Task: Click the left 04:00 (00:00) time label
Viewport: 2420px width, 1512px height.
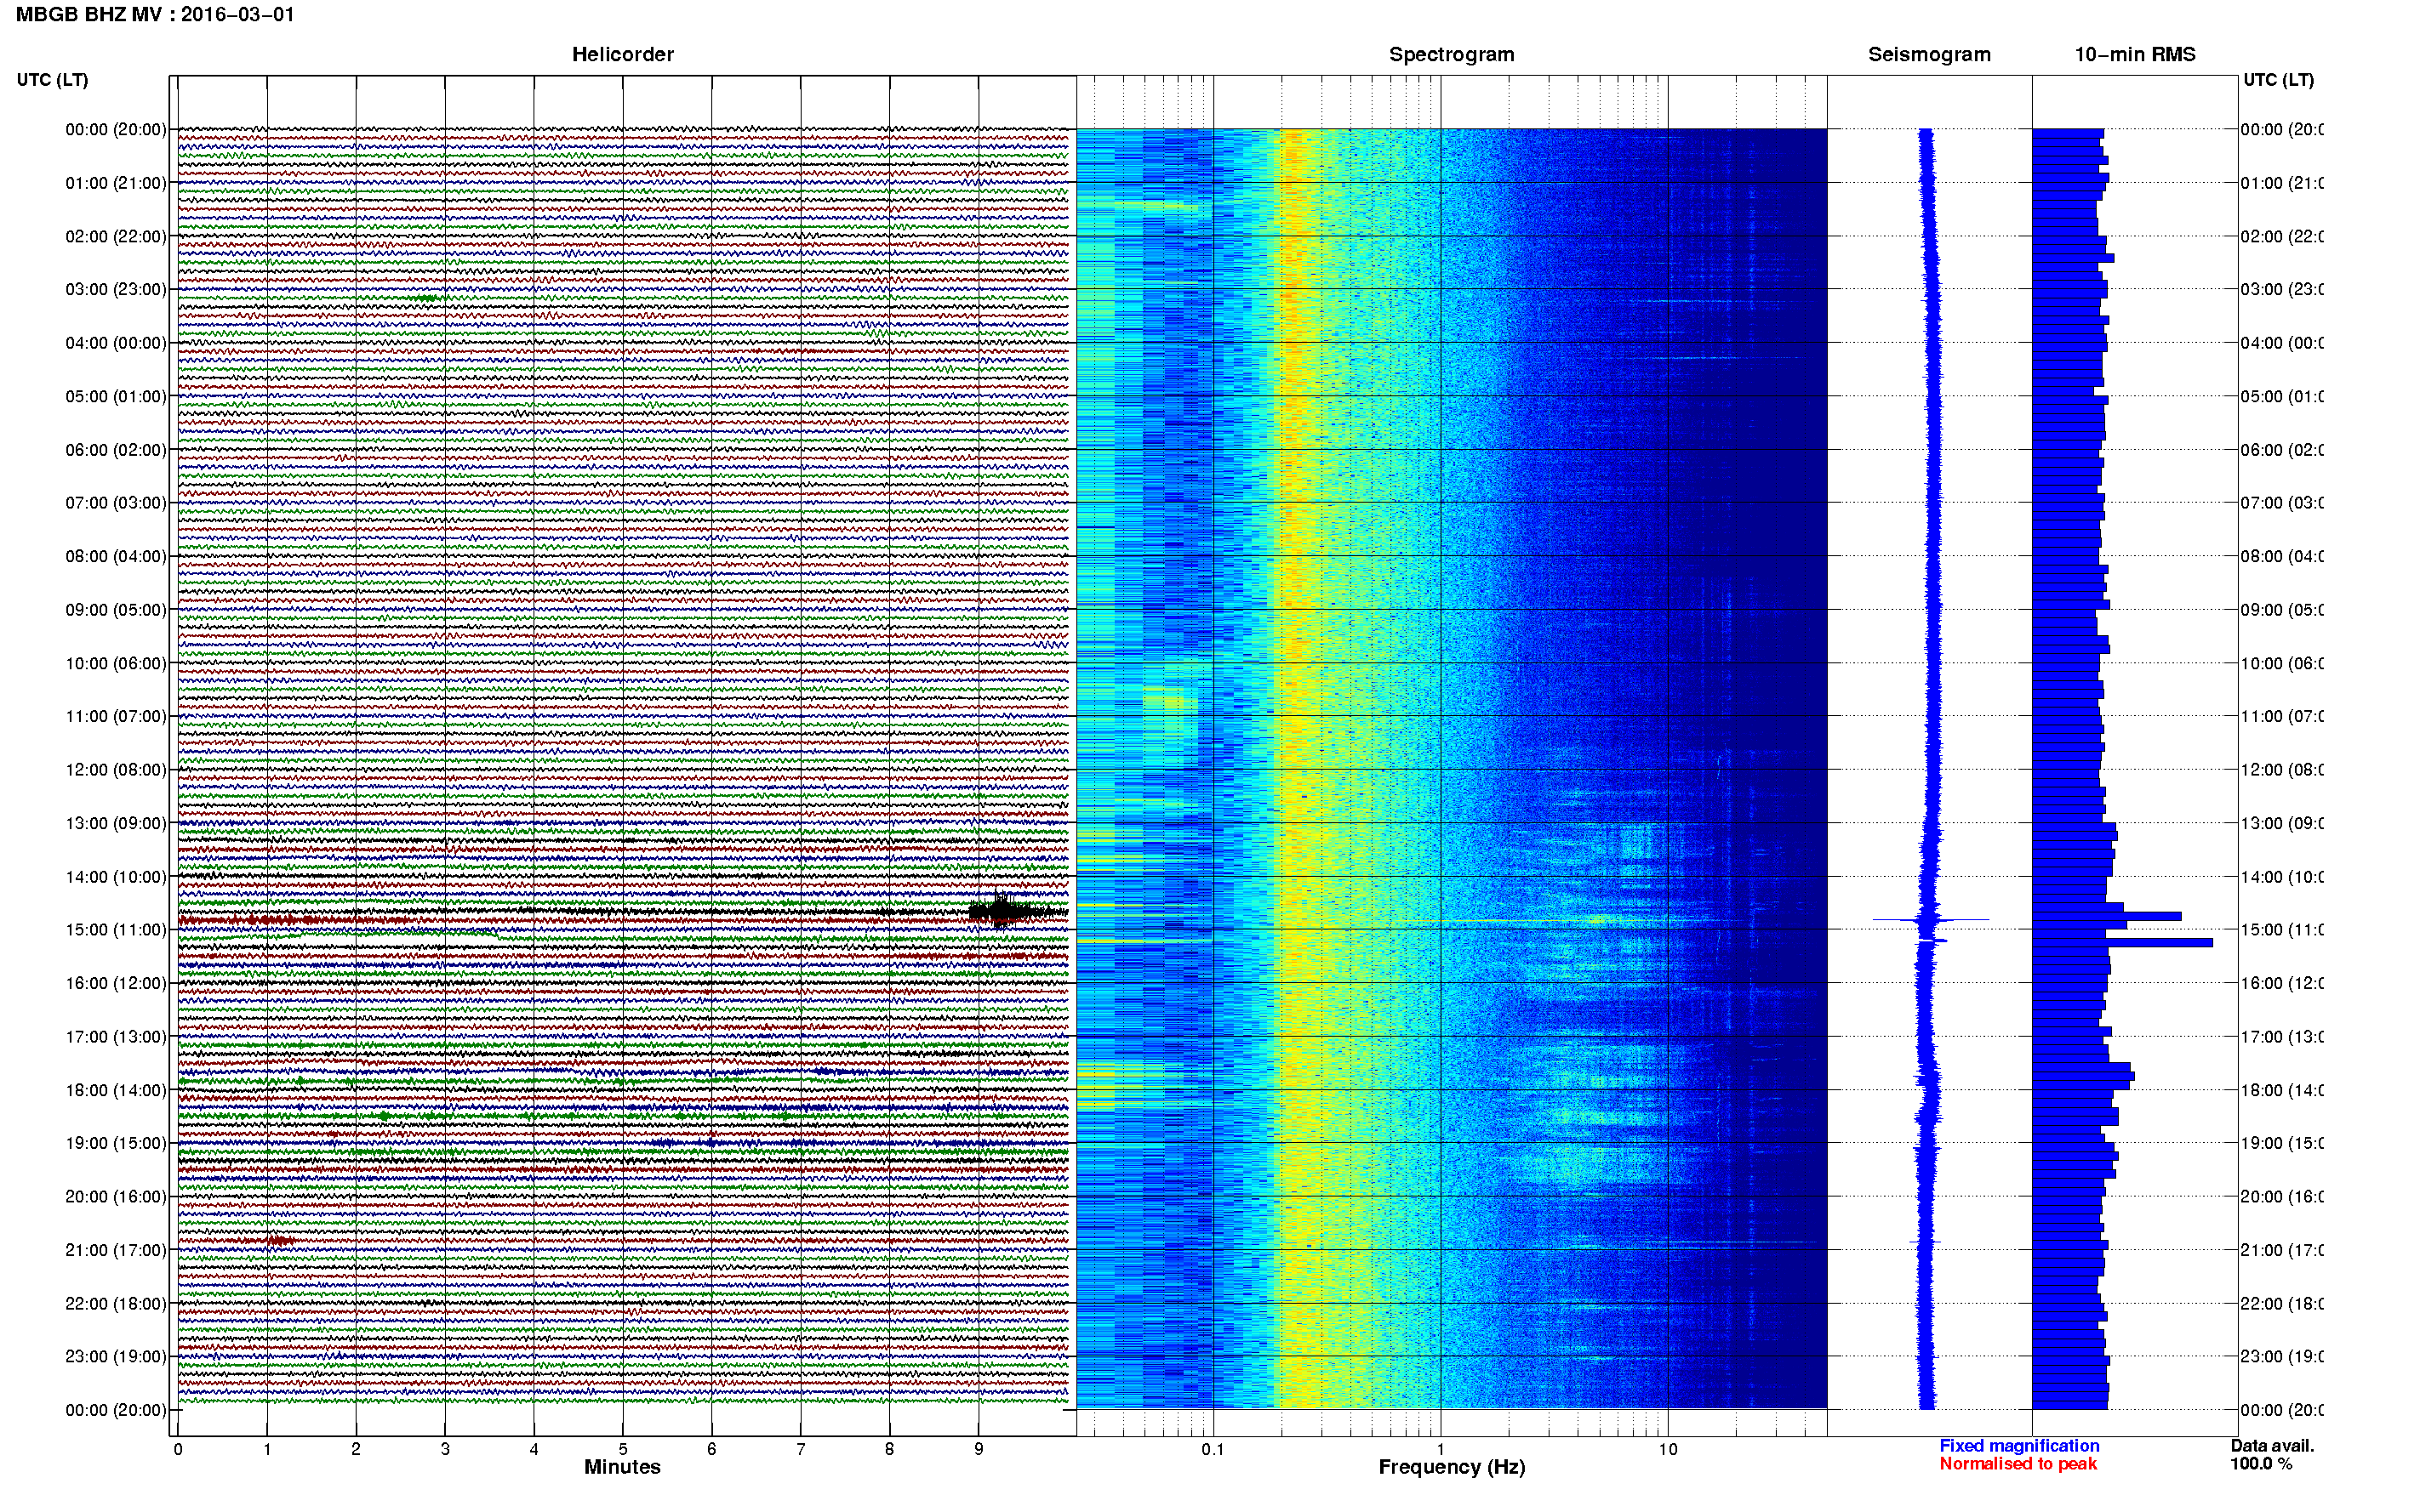Action: click(116, 343)
